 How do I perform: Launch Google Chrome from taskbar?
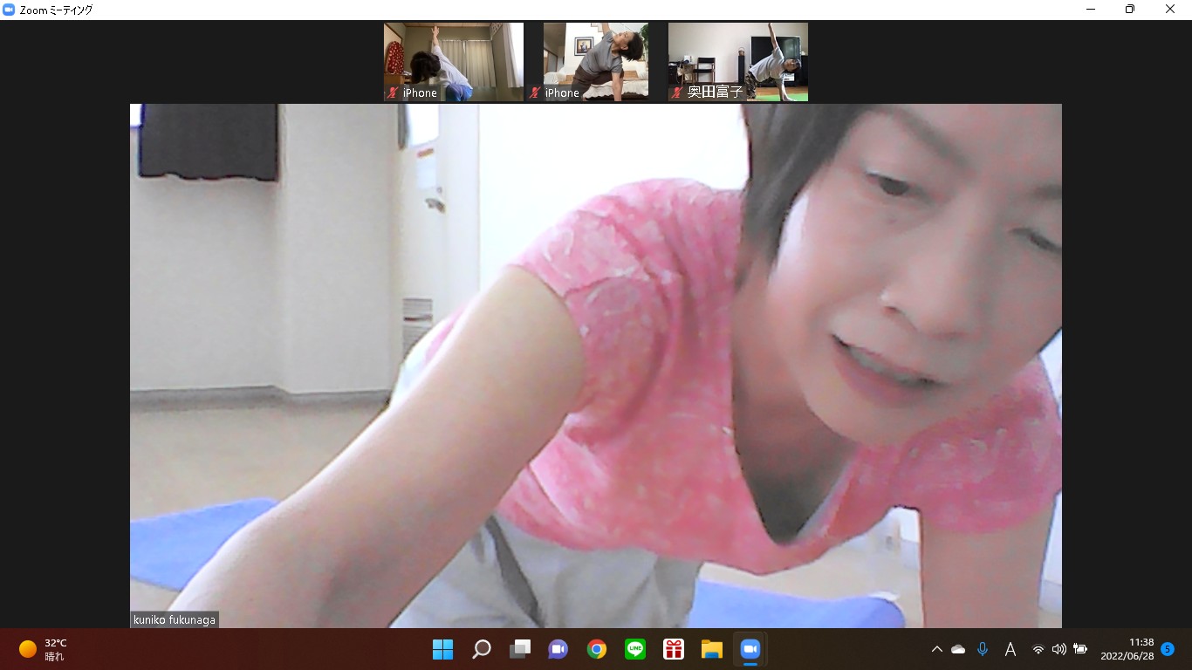597,649
